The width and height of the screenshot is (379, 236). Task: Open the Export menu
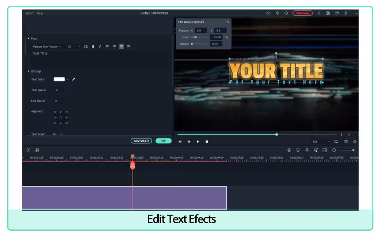pyautogui.click(x=29, y=13)
